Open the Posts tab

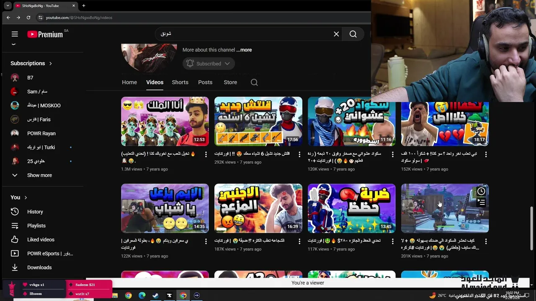(x=205, y=82)
